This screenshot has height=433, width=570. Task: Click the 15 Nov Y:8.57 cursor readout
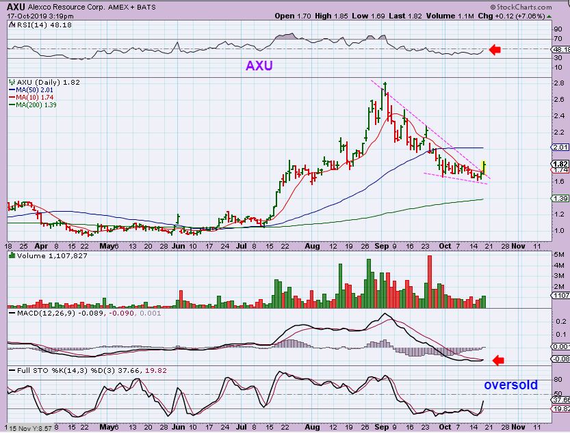pyautogui.click(x=31, y=428)
